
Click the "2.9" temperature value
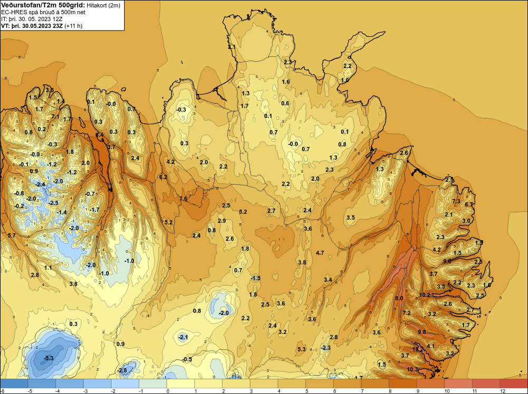coord(222,221)
